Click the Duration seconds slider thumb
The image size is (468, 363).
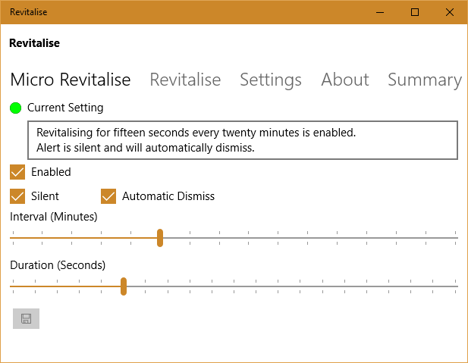coord(124,286)
